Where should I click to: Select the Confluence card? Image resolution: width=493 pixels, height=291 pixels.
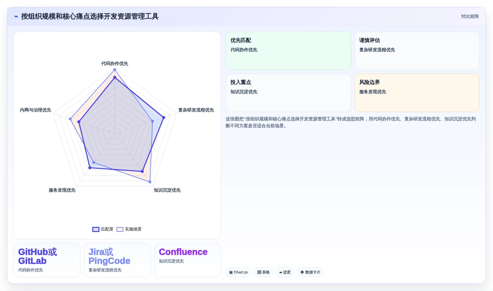(x=188, y=260)
